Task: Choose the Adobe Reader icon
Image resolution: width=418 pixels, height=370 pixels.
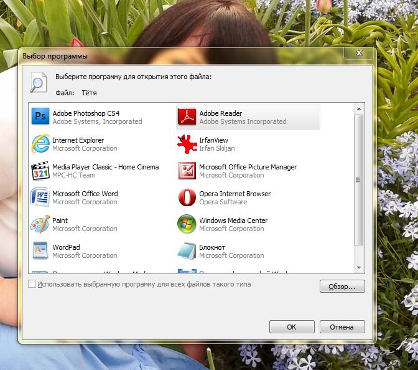Action: coord(187,117)
